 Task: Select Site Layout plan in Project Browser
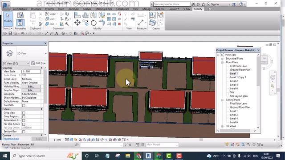click(239, 96)
